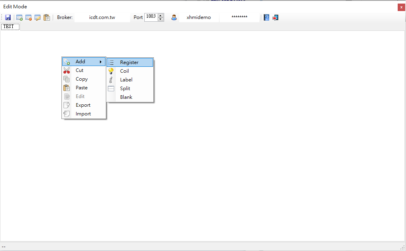Click the delete page icon in toolbar
Viewport: 406px width, 251px height.
[29, 17]
